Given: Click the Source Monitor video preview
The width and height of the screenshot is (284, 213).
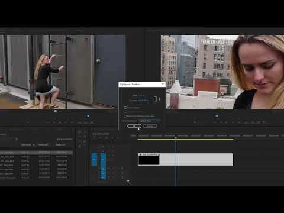Looking at the screenshot, I should click(63, 72).
